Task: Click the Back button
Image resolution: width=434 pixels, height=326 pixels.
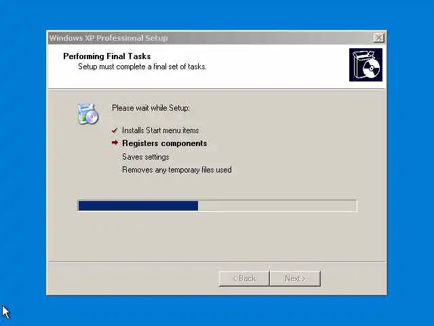Action: [x=244, y=278]
